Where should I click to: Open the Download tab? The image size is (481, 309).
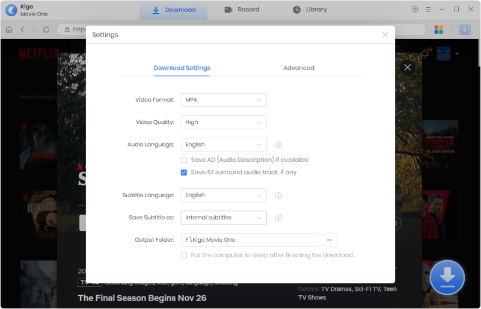pyautogui.click(x=174, y=10)
